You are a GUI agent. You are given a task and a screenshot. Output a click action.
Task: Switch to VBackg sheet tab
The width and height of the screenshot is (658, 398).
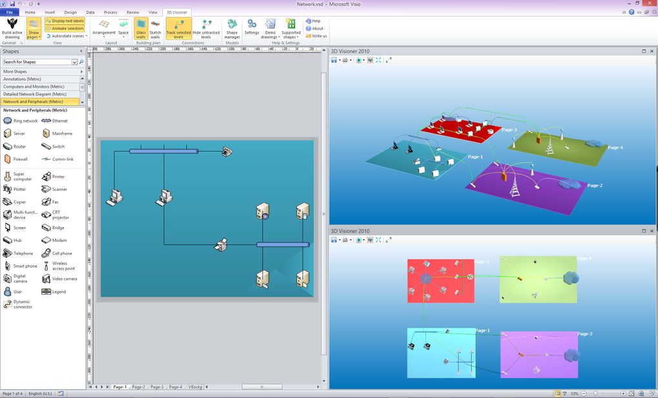195,387
